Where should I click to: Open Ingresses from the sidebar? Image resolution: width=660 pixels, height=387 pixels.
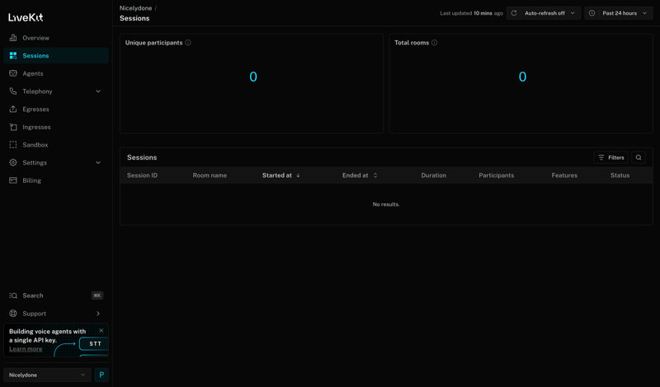pyautogui.click(x=56, y=127)
